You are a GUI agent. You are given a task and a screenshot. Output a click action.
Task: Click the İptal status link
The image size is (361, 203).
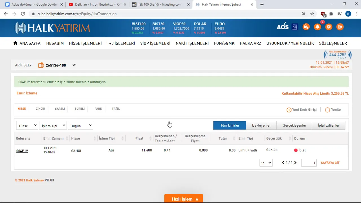pyautogui.click(x=302, y=150)
